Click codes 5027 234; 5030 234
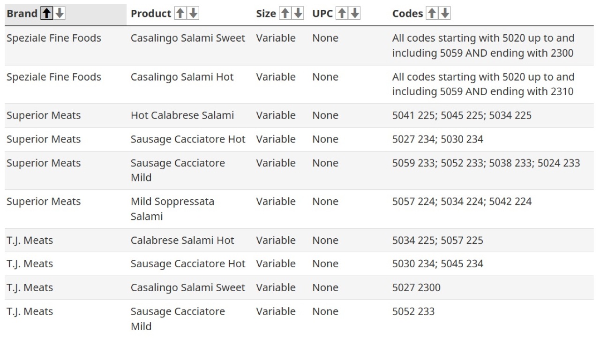 pos(438,139)
